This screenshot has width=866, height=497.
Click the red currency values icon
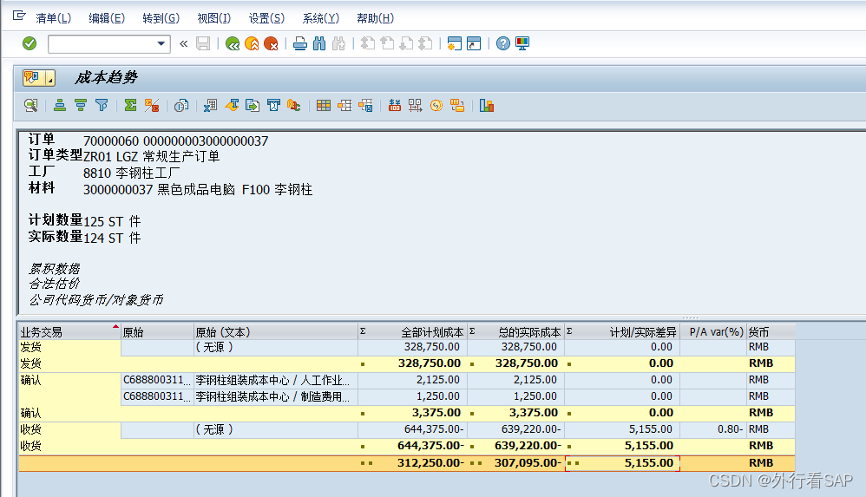[394, 106]
